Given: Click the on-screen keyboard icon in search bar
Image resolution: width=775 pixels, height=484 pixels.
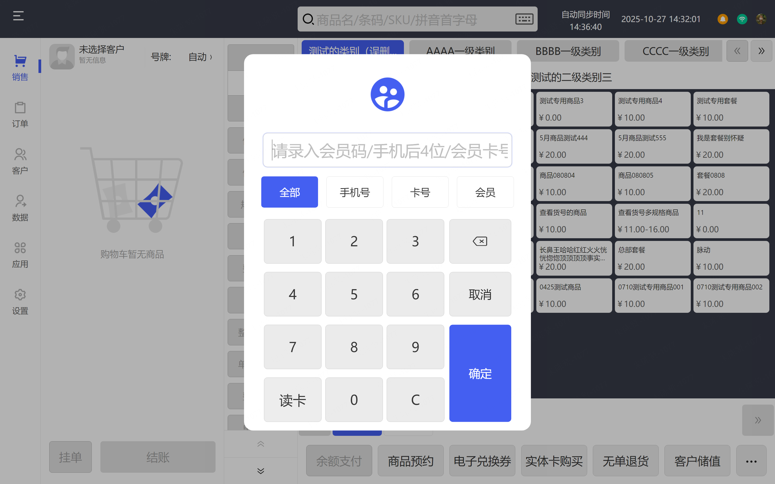Looking at the screenshot, I should click(524, 19).
